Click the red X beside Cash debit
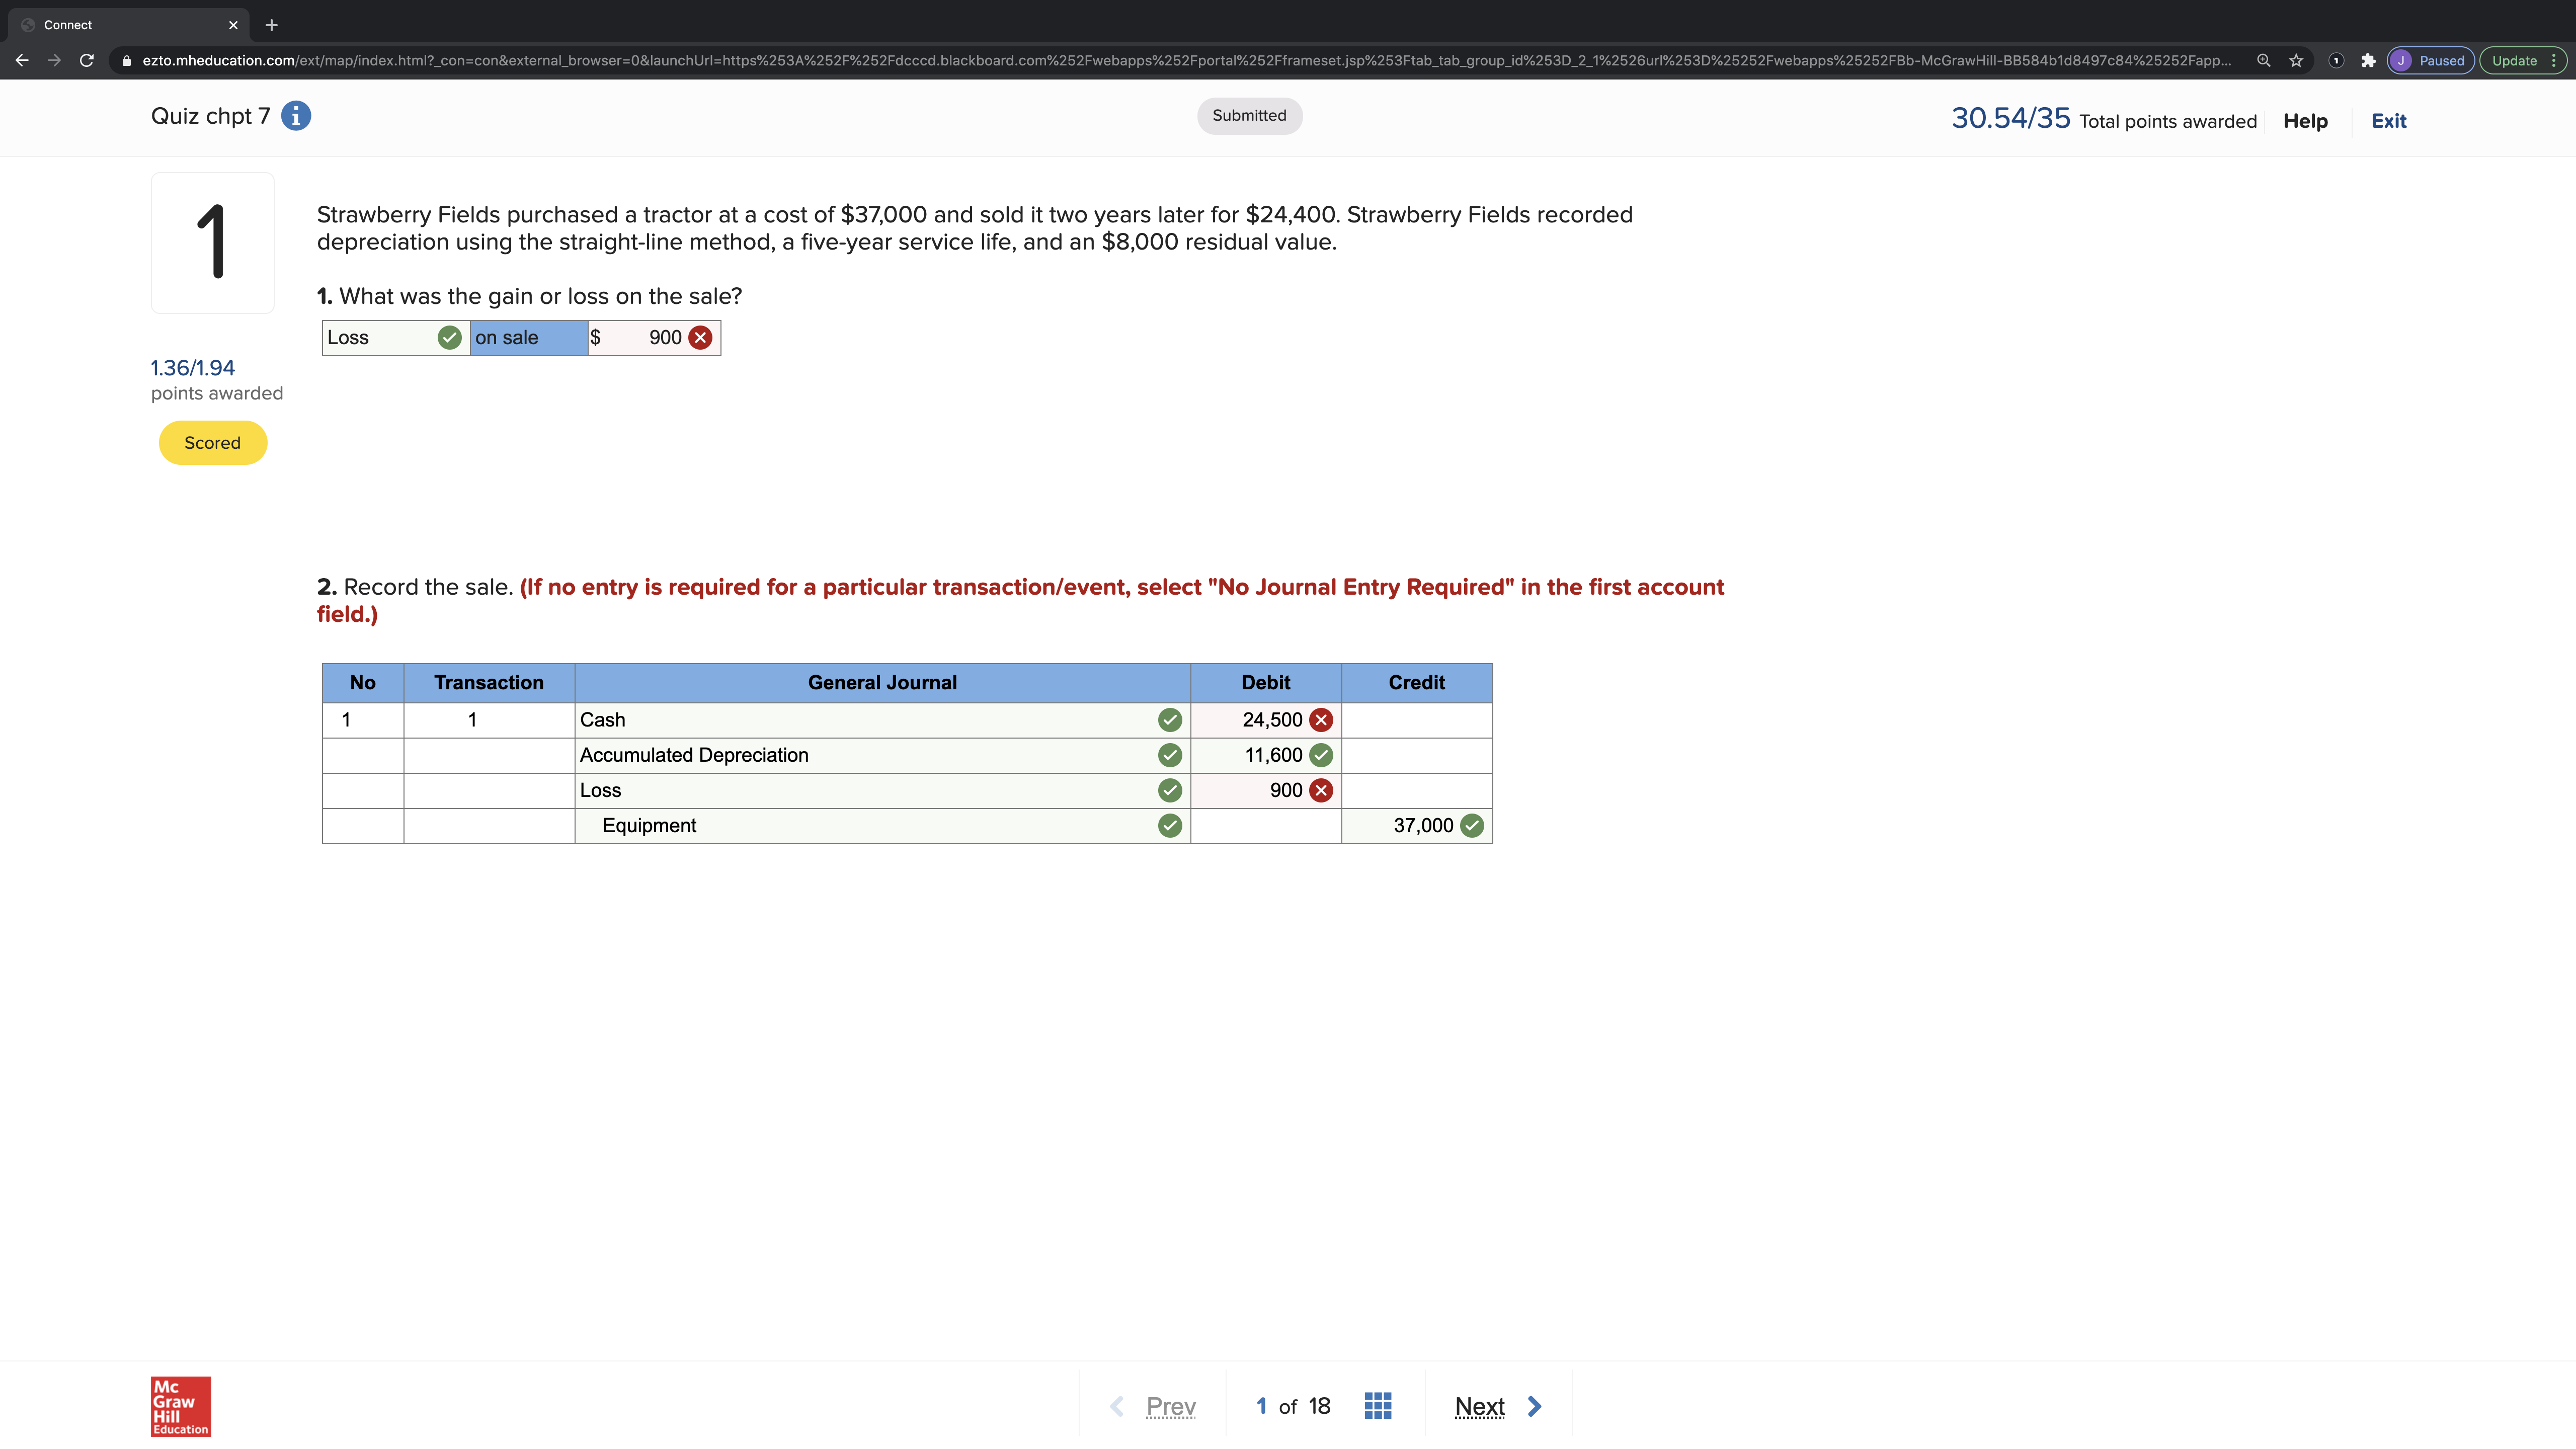This screenshot has height=1449, width=2576. (x=1321, y=720)
